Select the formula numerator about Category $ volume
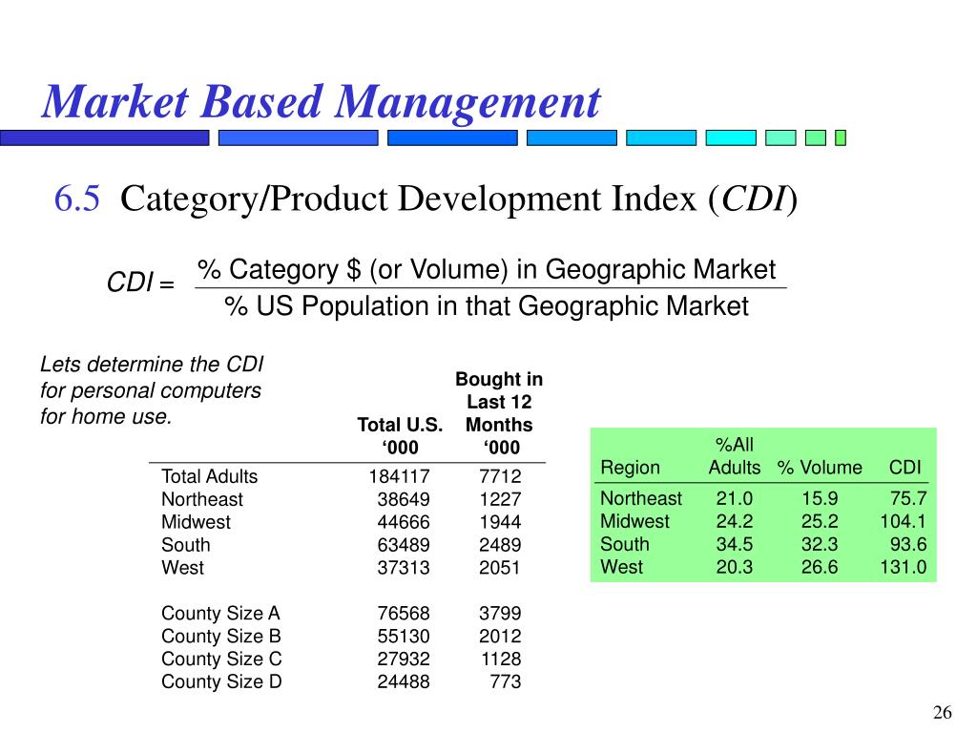 click(486, 269)
